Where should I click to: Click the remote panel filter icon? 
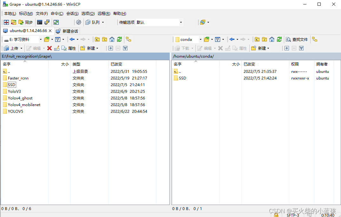(218, 39)
